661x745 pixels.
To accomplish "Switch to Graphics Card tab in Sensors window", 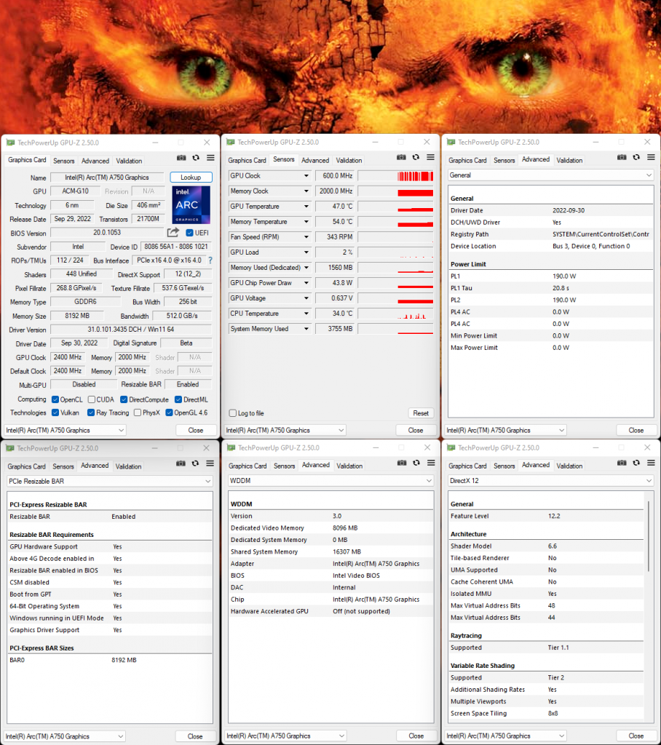I will 247,161.
